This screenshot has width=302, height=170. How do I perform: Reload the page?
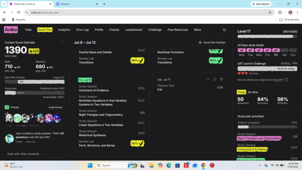18,13
